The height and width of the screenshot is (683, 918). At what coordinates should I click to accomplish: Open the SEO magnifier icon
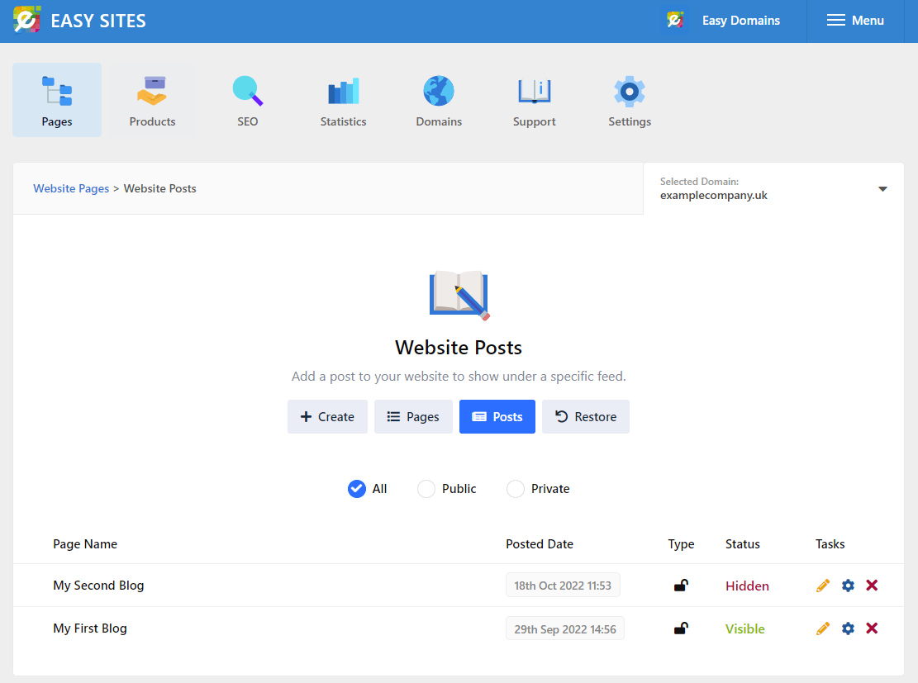click(x=248, y=92)
